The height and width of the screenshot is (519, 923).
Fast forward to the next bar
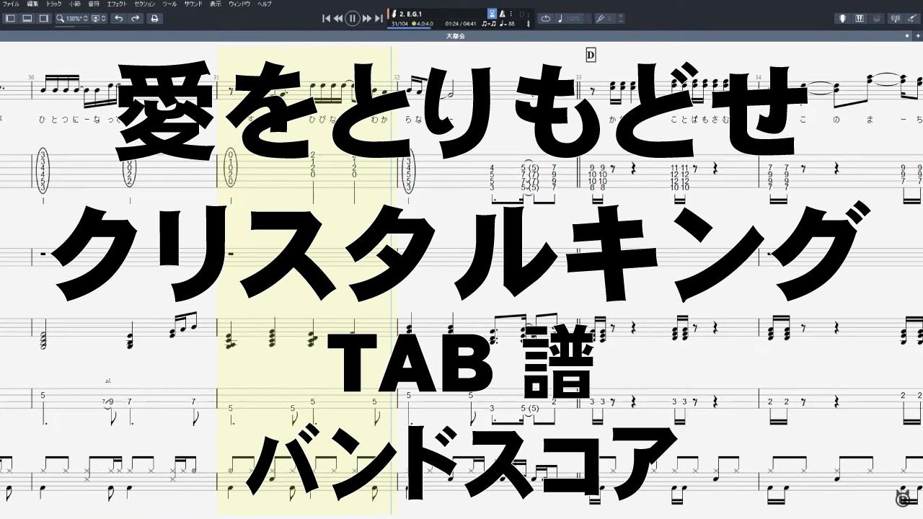coord(367,19)
